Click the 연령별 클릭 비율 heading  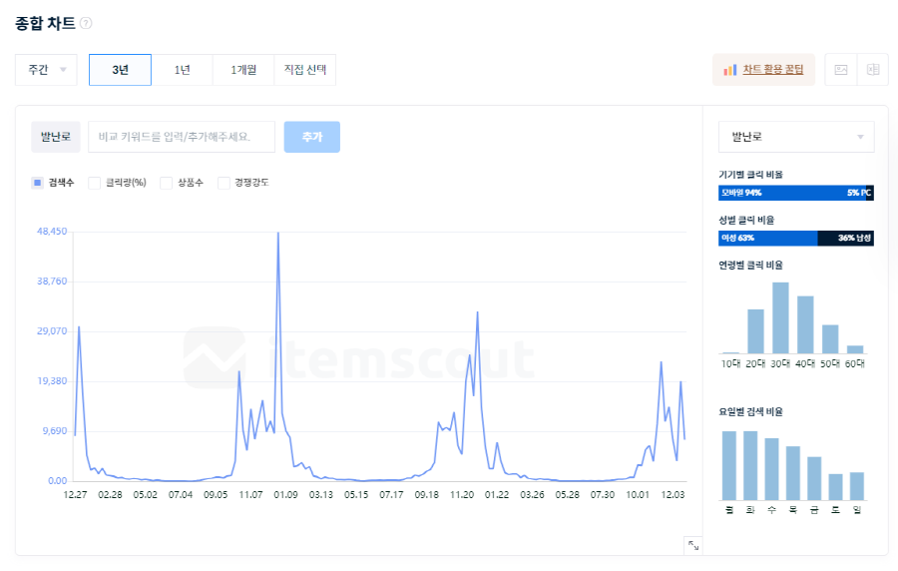click(750, 266)
